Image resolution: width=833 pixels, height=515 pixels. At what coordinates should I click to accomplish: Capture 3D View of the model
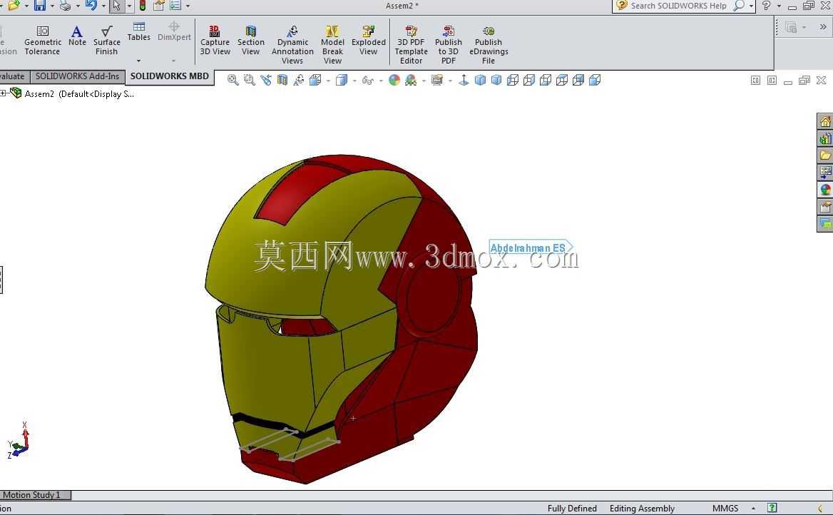(215, 41)
